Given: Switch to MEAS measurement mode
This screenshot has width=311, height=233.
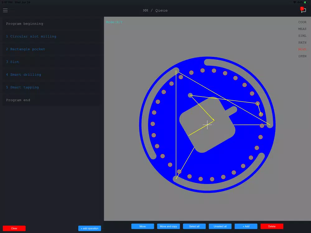Looking at the screenshot, I should 302,29.
